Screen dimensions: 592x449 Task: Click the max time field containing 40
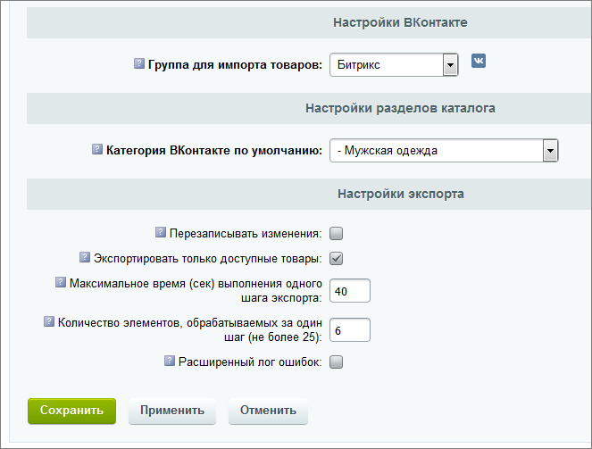(x=350, y=290)
